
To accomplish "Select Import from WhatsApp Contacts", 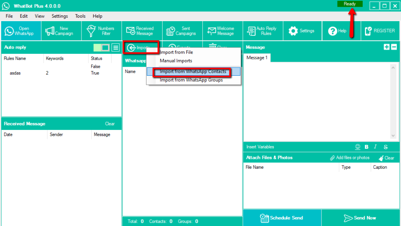I will (x=193, y=72).
